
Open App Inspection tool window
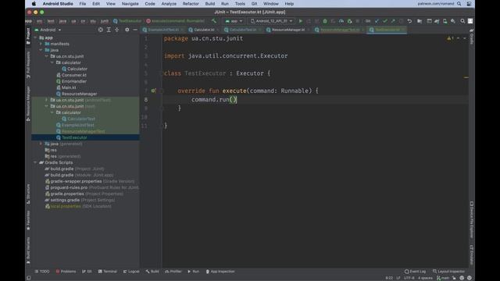(x=220, y=272)
